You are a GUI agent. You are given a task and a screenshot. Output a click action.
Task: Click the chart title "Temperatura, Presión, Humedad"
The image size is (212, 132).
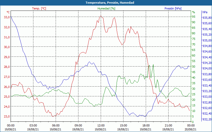[x=110, y=3]
